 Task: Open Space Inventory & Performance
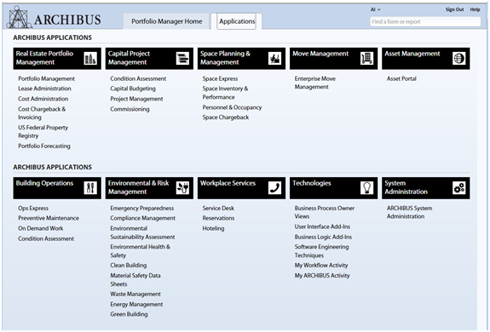pyautogui.click(x=225, y=93)
